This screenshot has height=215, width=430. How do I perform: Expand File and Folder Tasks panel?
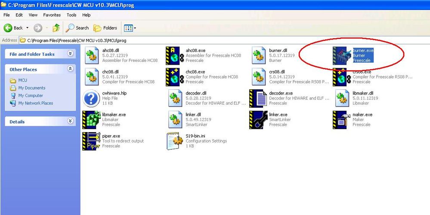[71, 53]
